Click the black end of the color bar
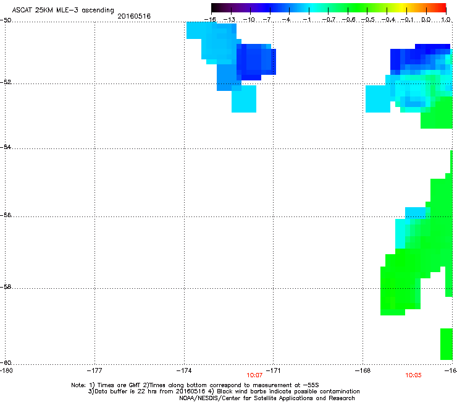Viewport: 457px width, 402px height. [x=215, y=7]
